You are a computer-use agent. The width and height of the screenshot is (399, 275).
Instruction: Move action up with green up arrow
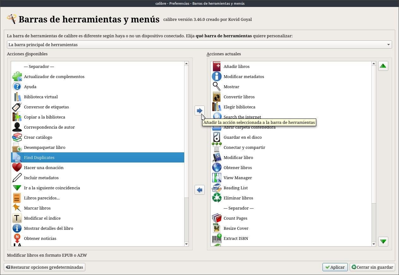click(x=383, y=66)
